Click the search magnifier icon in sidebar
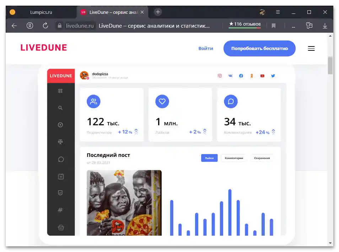339x252 pixels. point(60,108)
